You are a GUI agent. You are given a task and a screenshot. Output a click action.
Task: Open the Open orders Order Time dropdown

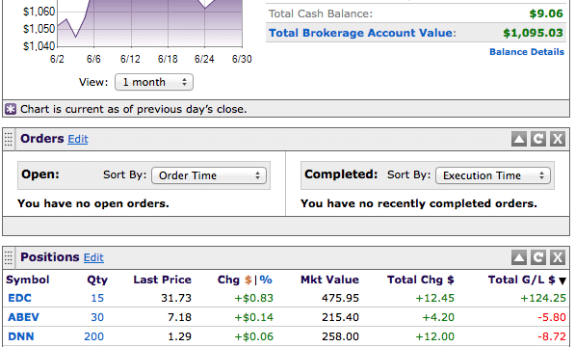coord(209,175)
